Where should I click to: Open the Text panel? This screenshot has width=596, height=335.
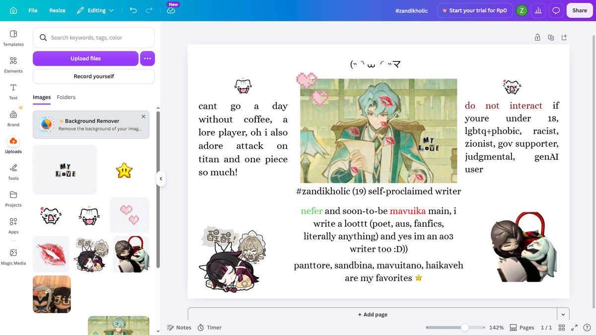[13, 91]
